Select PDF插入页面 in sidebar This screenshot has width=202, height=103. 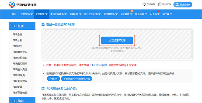click(20, 69)
